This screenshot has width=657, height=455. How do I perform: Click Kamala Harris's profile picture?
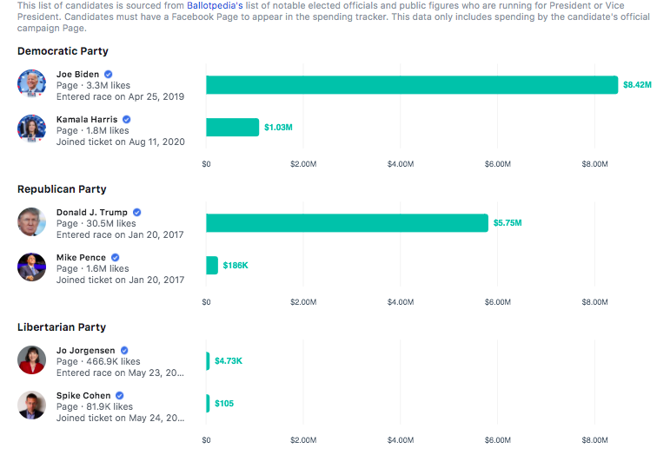[31, 129]
